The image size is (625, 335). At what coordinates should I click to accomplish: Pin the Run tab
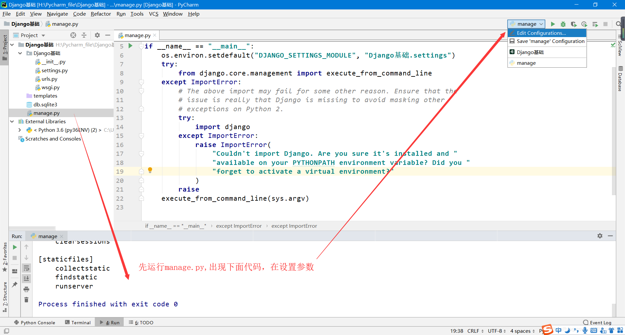point(15,285)
